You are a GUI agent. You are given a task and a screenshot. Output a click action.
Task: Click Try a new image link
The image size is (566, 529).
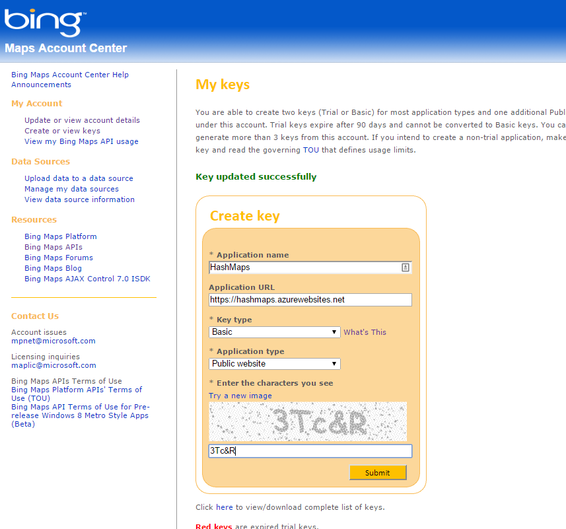[x=240, y=396]
